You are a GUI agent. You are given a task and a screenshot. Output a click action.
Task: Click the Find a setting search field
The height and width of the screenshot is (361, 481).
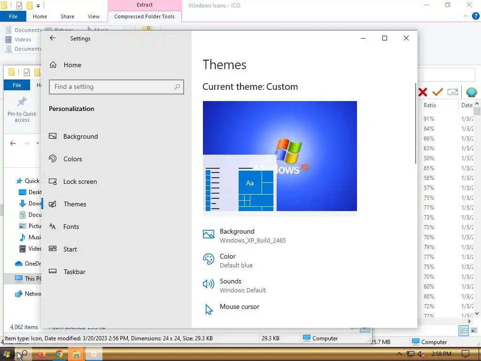click(116, 87)
